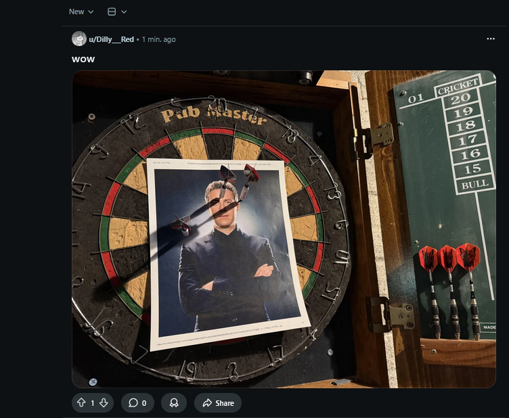Click the card view layout icon

112,11
